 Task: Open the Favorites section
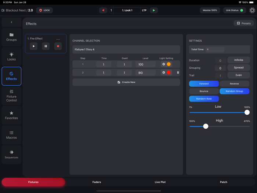(11, 115)
